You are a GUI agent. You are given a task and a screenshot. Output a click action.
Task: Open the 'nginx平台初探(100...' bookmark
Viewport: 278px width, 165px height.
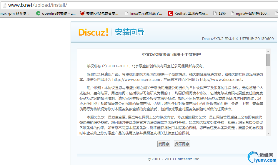253,14
